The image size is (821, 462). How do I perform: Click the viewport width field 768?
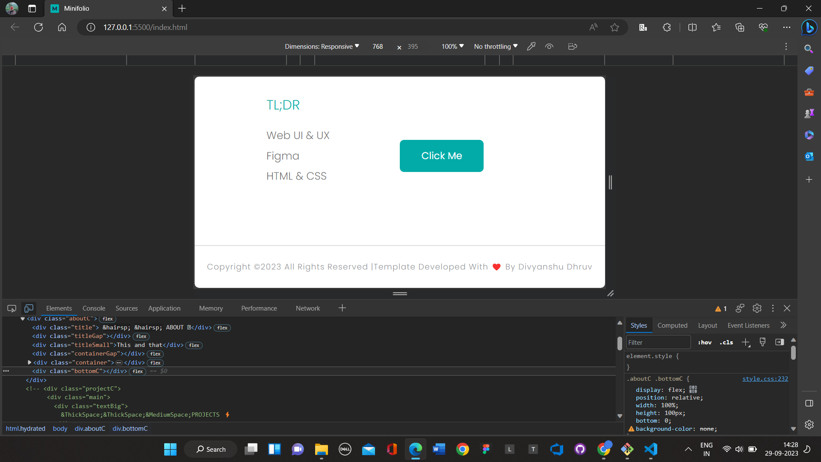click(x=378, y=46)
